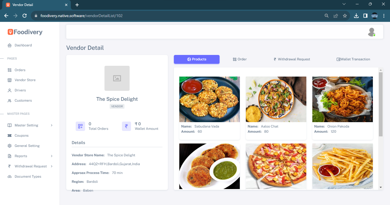Expand the Reports submenu chevron
Image resolution: width=390 pixels, height=205 pixels.
(52, 156)
